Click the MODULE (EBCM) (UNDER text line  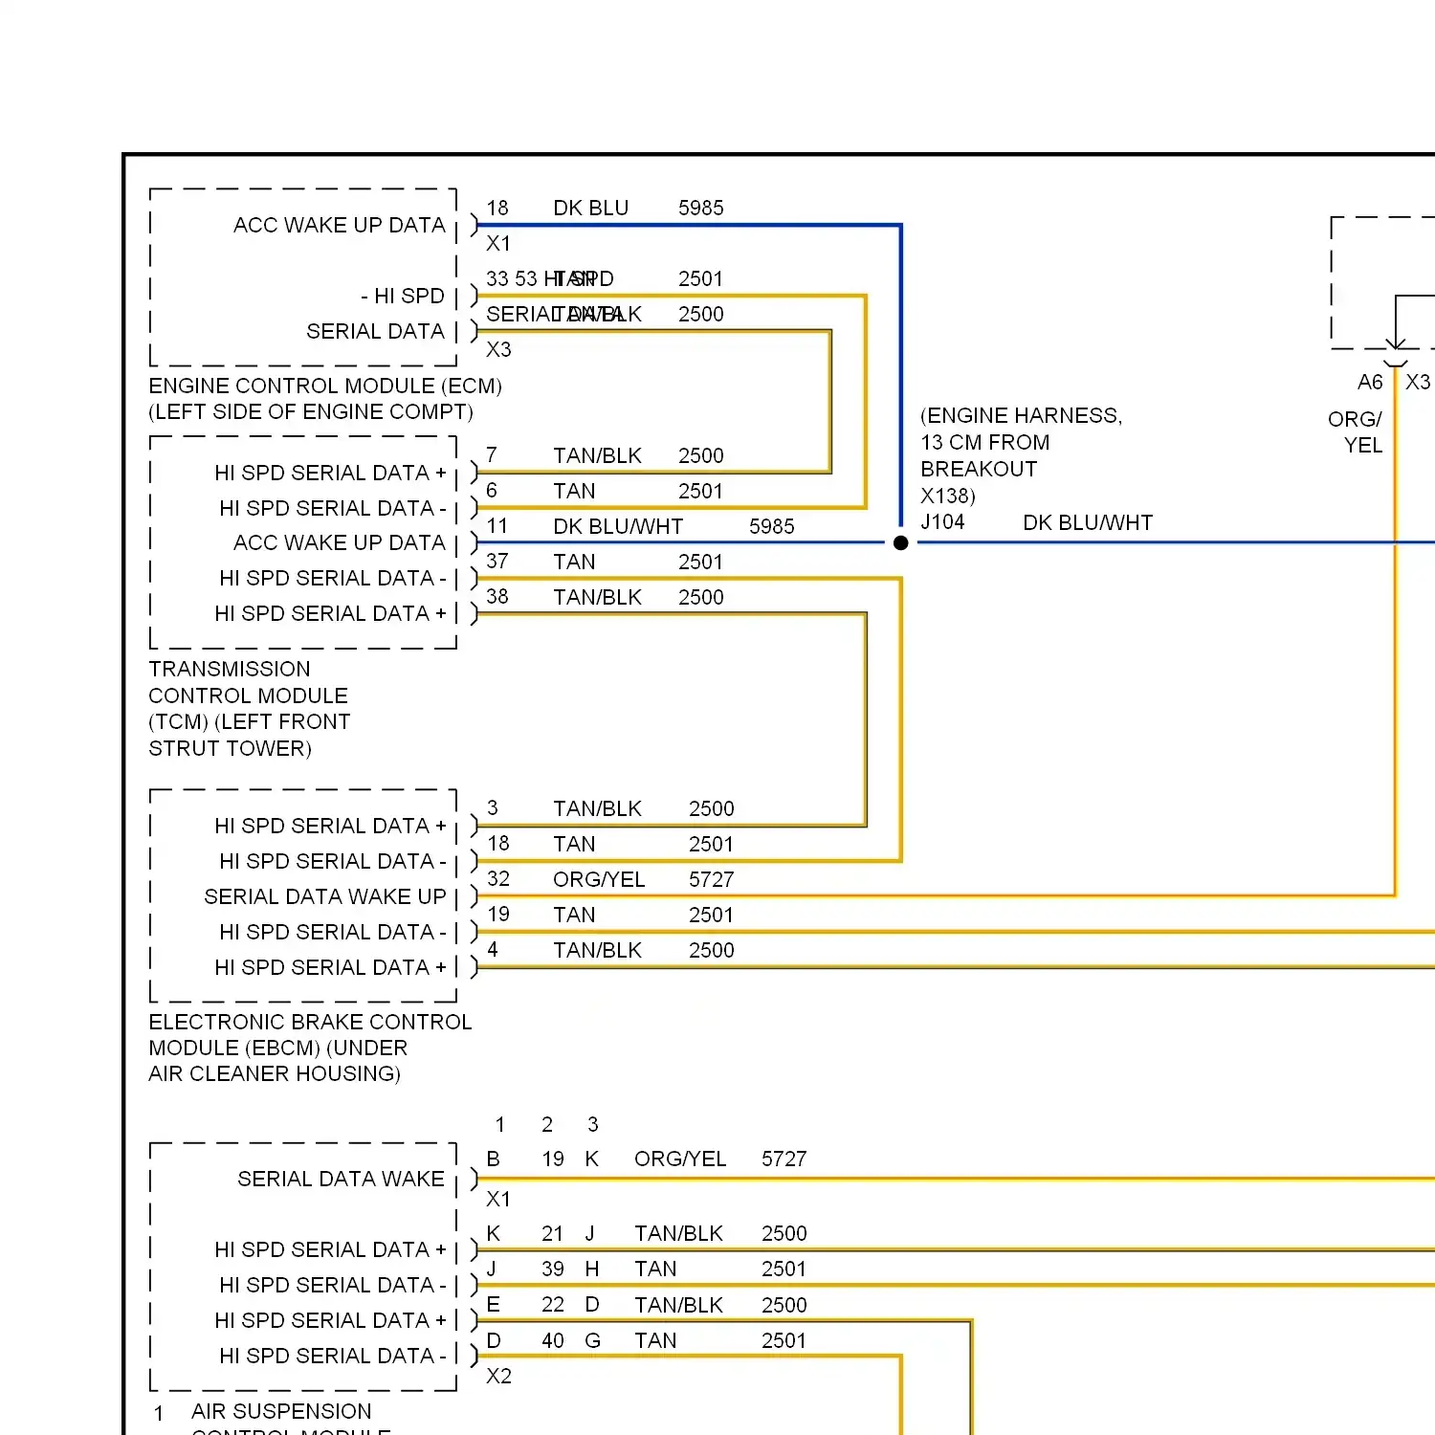tap(277, 1048)
